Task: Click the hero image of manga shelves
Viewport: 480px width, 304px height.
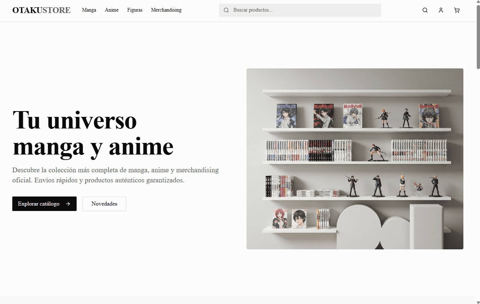Action: coord(355,159)
